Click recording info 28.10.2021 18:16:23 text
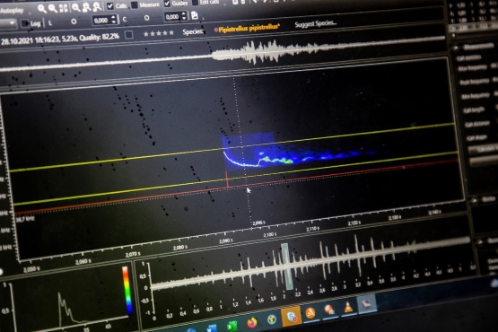 (x=60, y=39)
